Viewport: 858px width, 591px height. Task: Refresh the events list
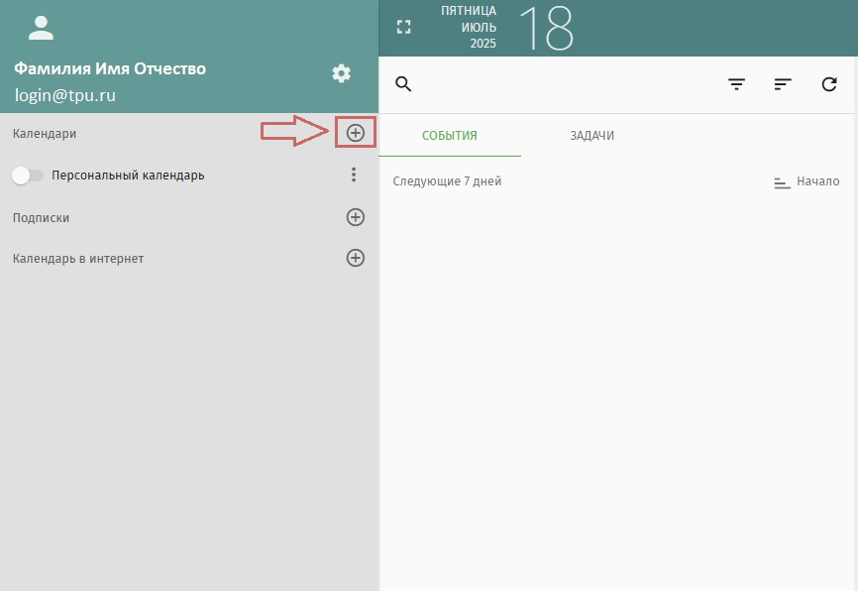pos(829,84)
